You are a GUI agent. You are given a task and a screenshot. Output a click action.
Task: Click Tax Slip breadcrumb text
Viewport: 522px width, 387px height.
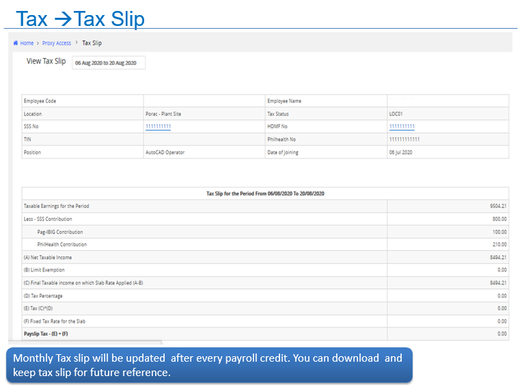(92, 43)
